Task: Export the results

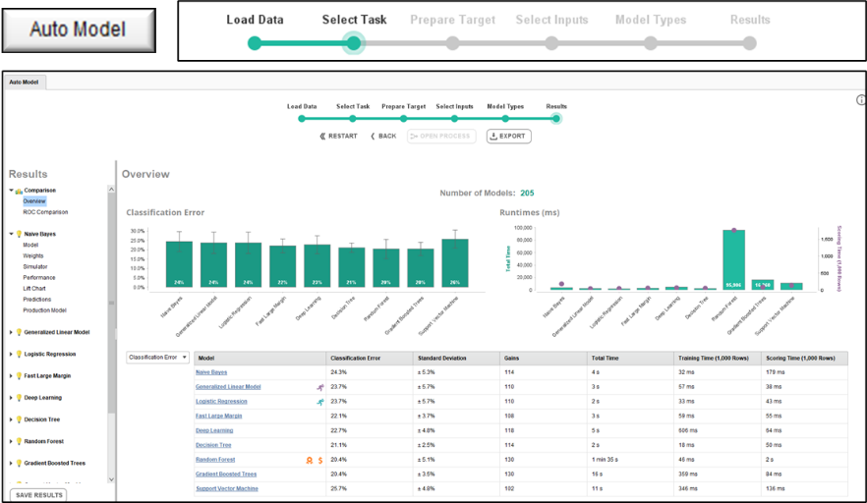Action: tap(509, 136)
